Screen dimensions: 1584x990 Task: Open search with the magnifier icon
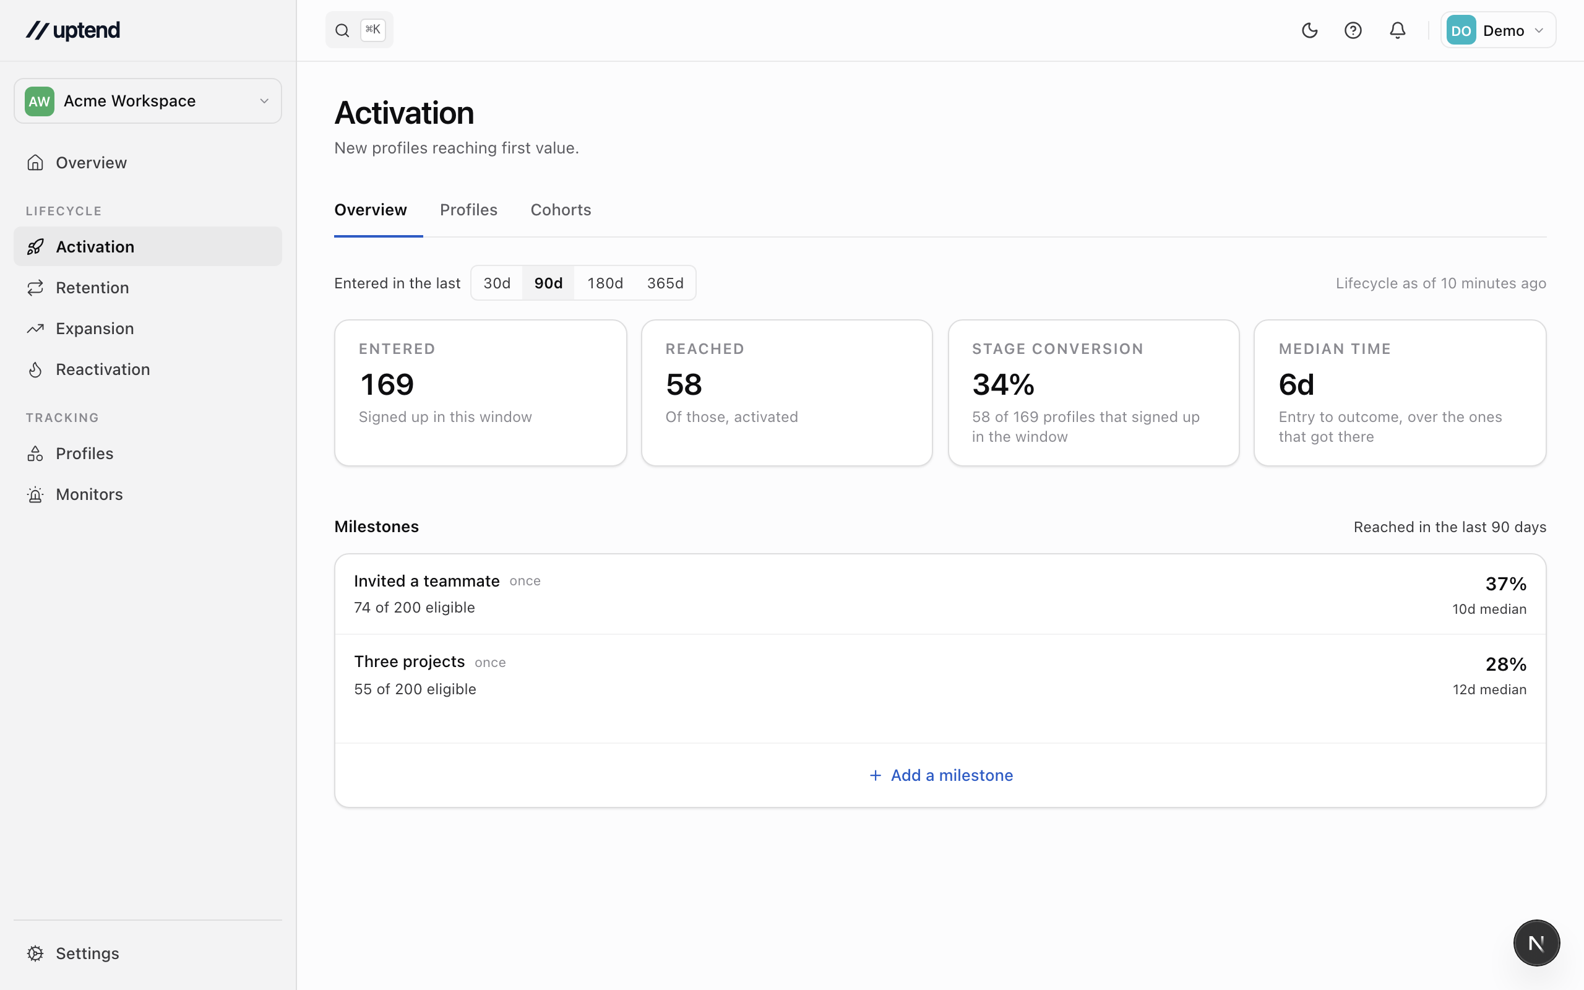click(342, 30)
